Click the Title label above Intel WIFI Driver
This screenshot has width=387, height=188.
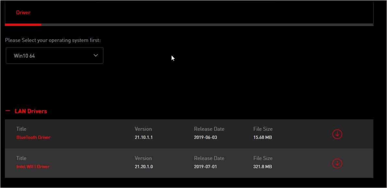point(21,158)
